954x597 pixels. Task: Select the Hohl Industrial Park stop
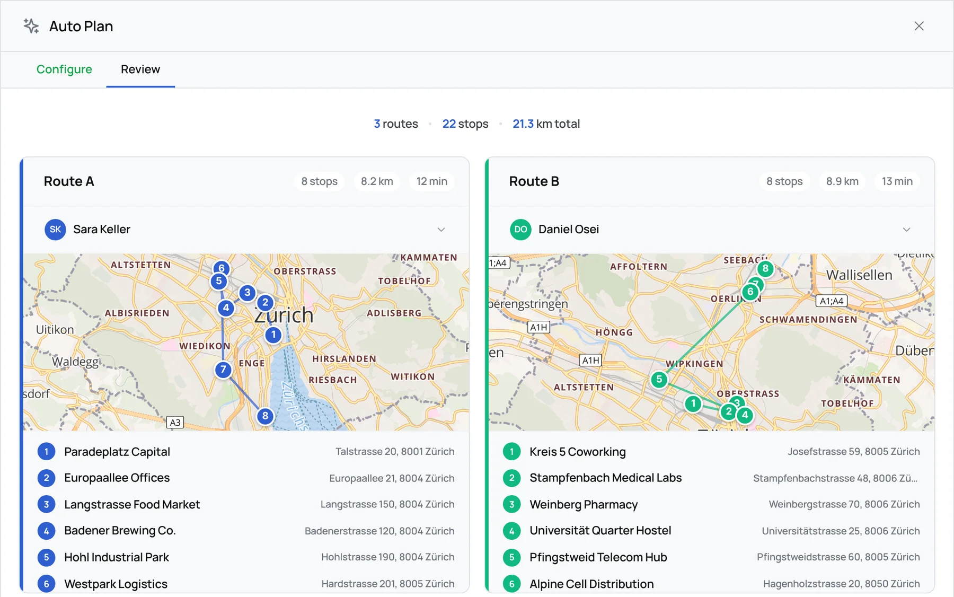[x=246, y=557]
